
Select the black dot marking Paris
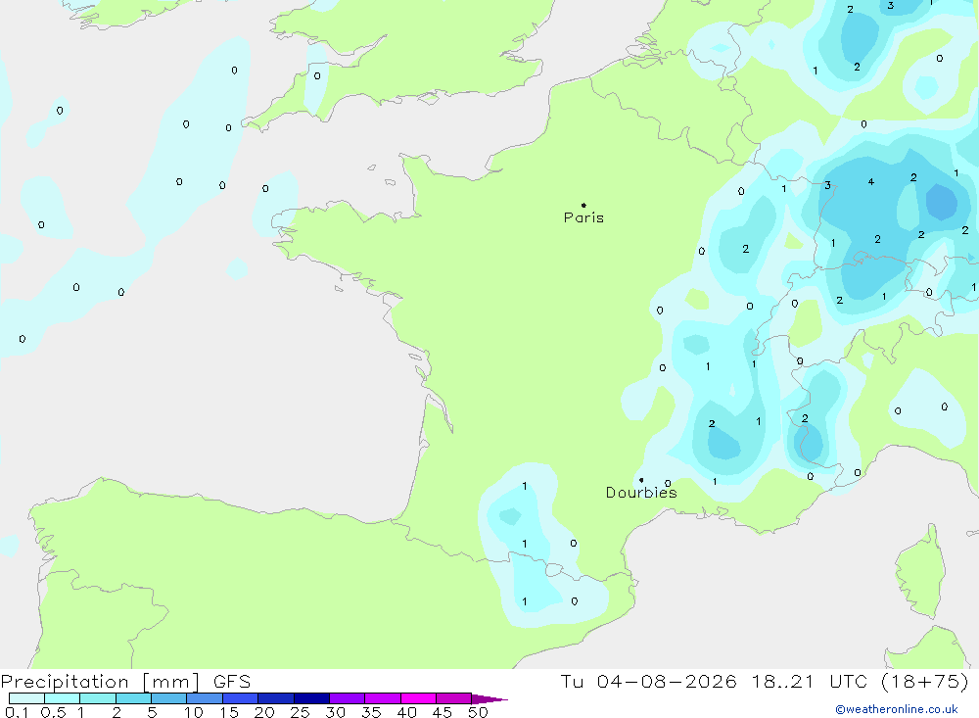(583, 205)
